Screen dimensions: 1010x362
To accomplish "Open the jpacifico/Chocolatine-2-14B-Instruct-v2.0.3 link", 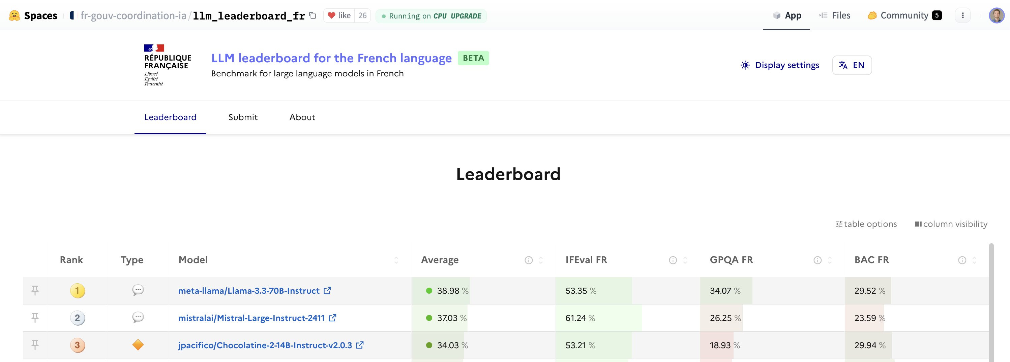I will pyautogui.click(x=271, y=345).
